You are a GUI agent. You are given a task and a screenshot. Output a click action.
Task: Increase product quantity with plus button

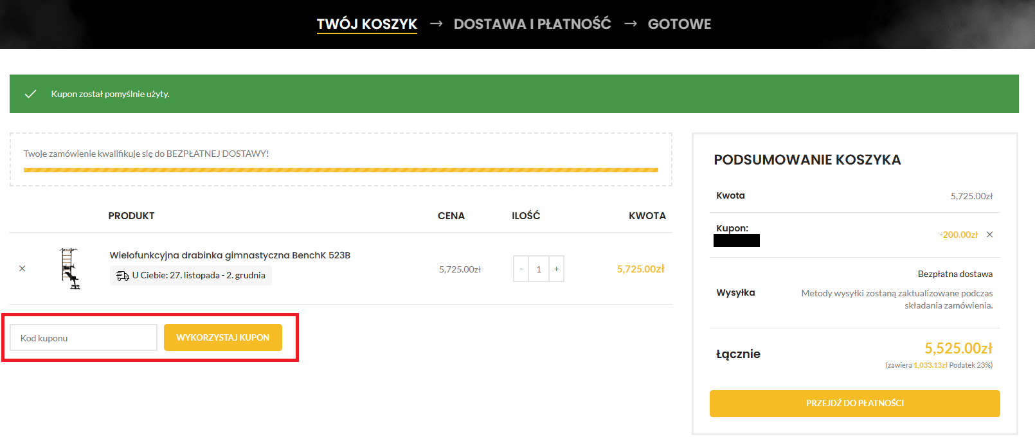(556, 269)
